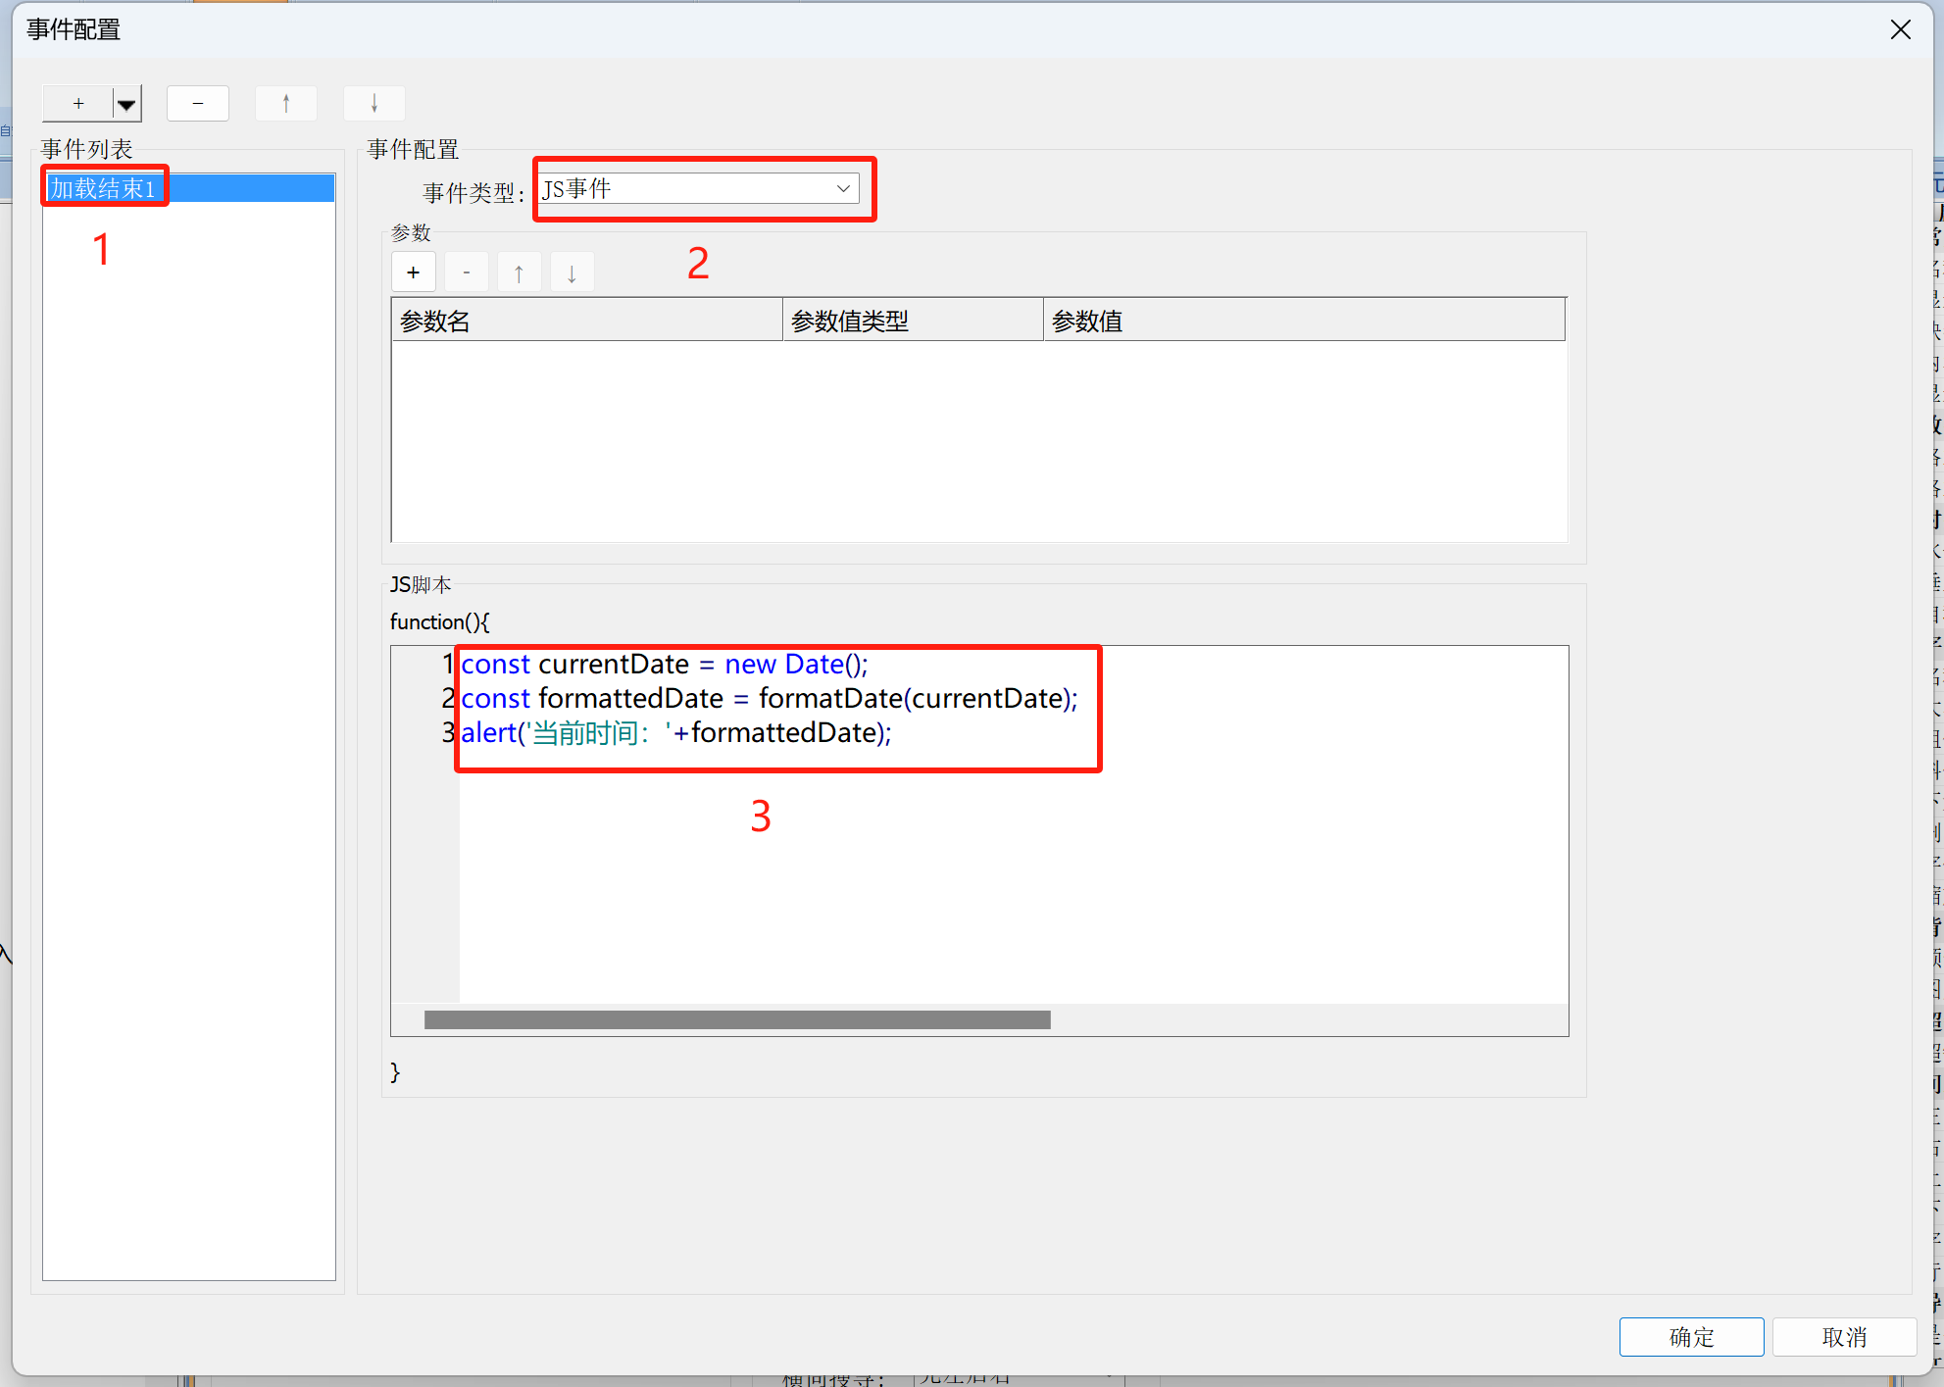Click the 确定 button
Viewport: 1944px width, 1387px height.
pos(1690,1337)
